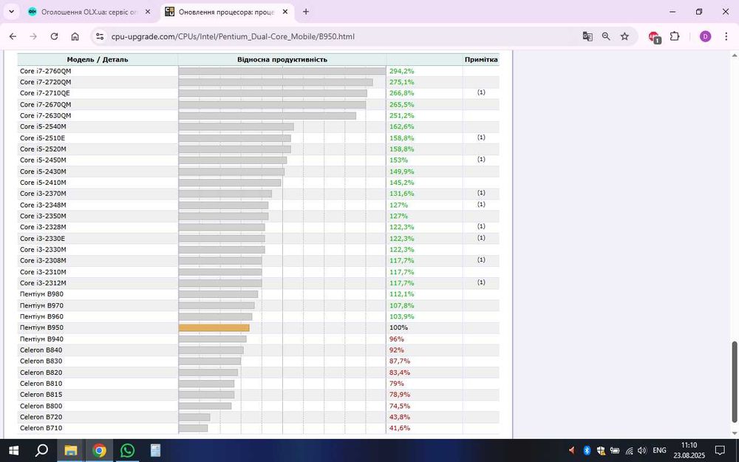The width and height of the screenshot is (739, 462).
Task: Bookmark this page with the star
Action: 624,36
